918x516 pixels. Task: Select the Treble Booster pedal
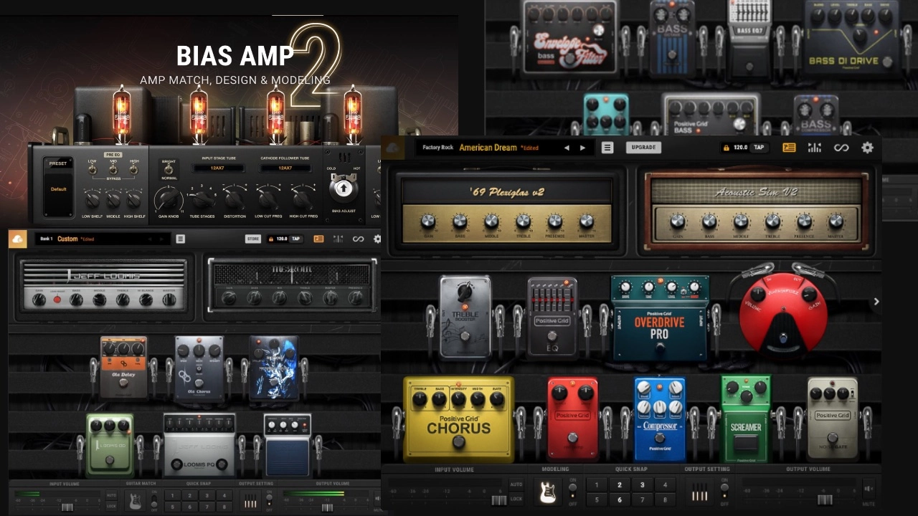point(465,317)
